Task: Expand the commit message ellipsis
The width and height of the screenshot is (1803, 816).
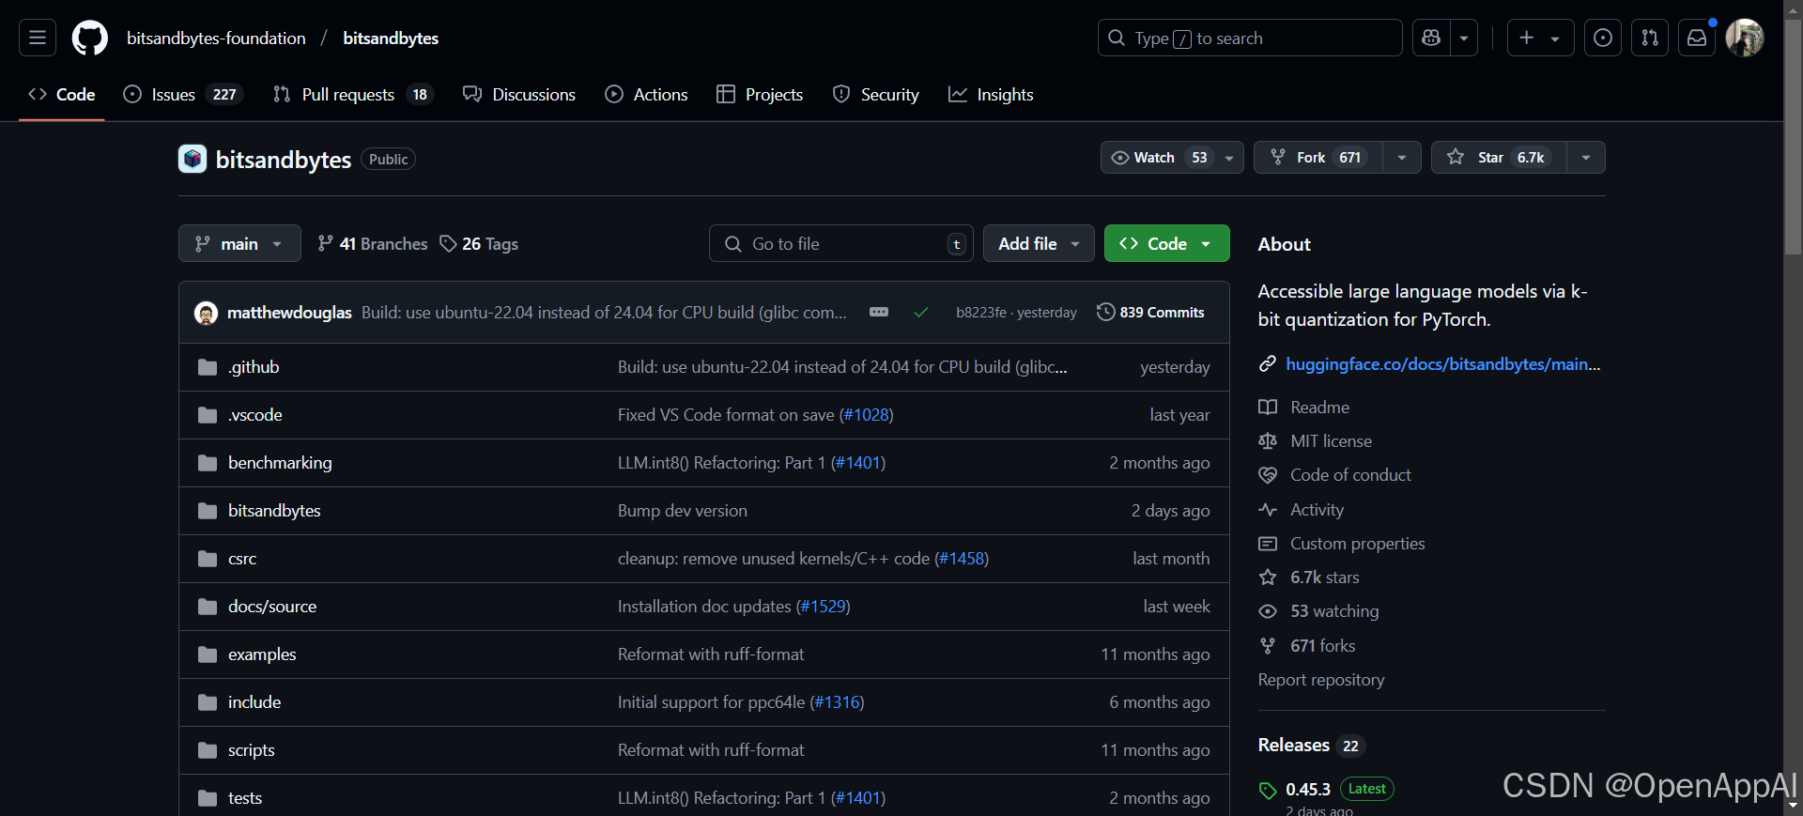Action: pyautogui.click(x=879, y=312)
